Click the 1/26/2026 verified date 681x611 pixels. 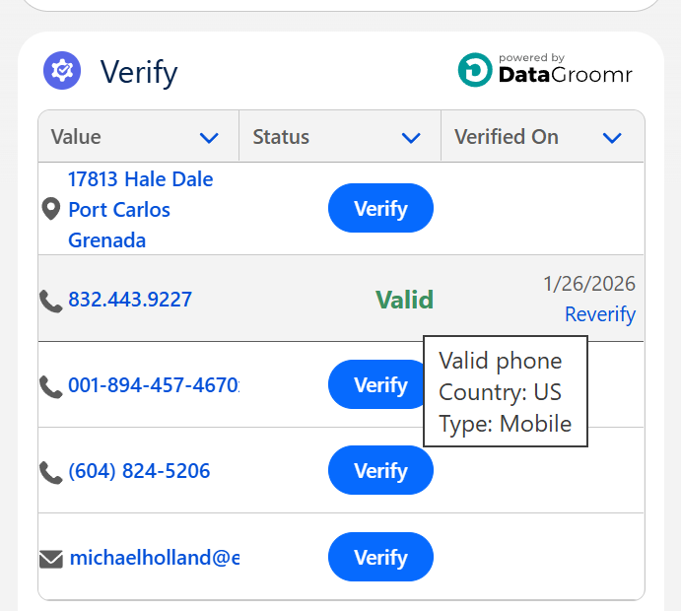pyautogui.click(x=589, y=284)
